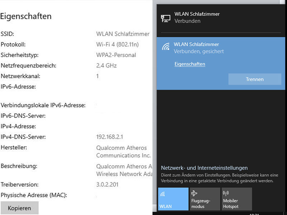Open Netzwerk- und Interneteinstellungen link
Image resolution: width=287 pixels, height=215 pixels.
pos(204,168)
